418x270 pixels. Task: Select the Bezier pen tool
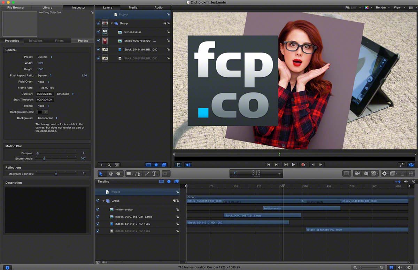138,173
